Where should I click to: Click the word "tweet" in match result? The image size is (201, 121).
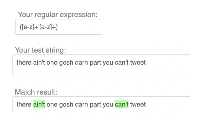coord(138,104)
